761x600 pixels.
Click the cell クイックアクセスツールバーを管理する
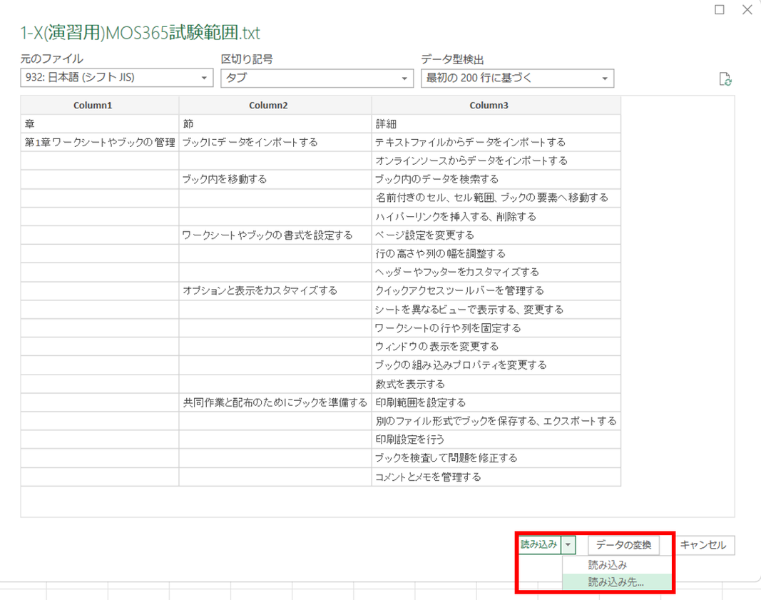tap(496, 290)
